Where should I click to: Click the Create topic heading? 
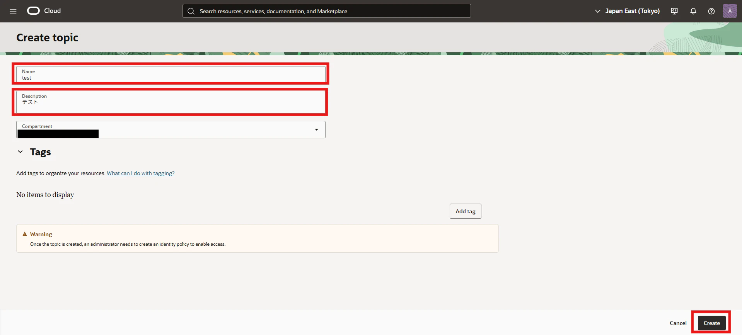tap(47, 37)
